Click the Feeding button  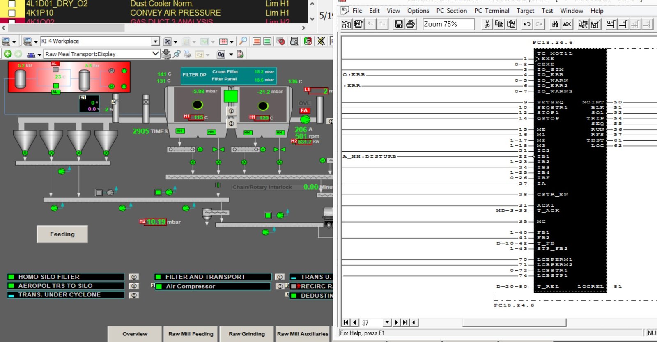click(x=62, y=234)
